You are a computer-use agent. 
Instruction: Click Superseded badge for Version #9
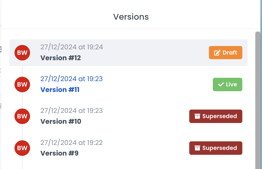click(216, 148)
